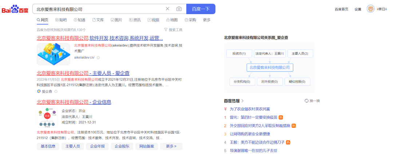The image size is (393, 154).
Task: Switch to the 文库 tab
Action: click(x=98, y=20)
